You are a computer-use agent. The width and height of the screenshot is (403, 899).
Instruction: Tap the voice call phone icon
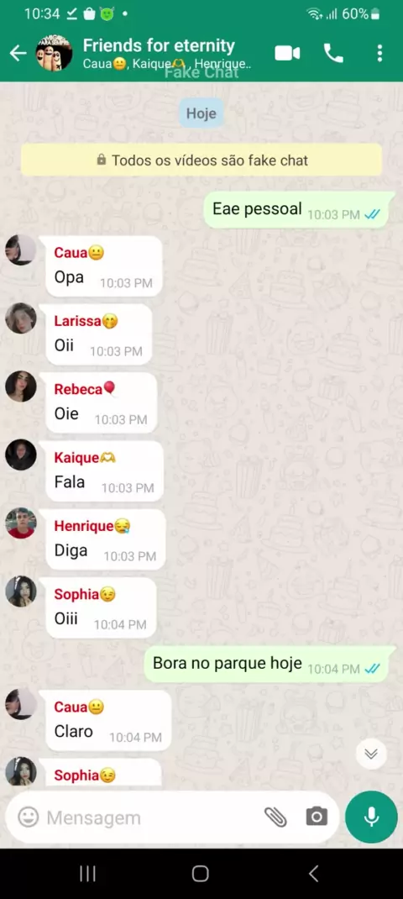(x=333, y=53)
